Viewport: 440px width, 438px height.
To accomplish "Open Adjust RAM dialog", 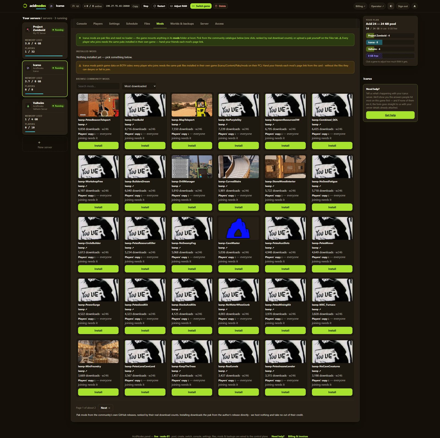I will 178,6.
